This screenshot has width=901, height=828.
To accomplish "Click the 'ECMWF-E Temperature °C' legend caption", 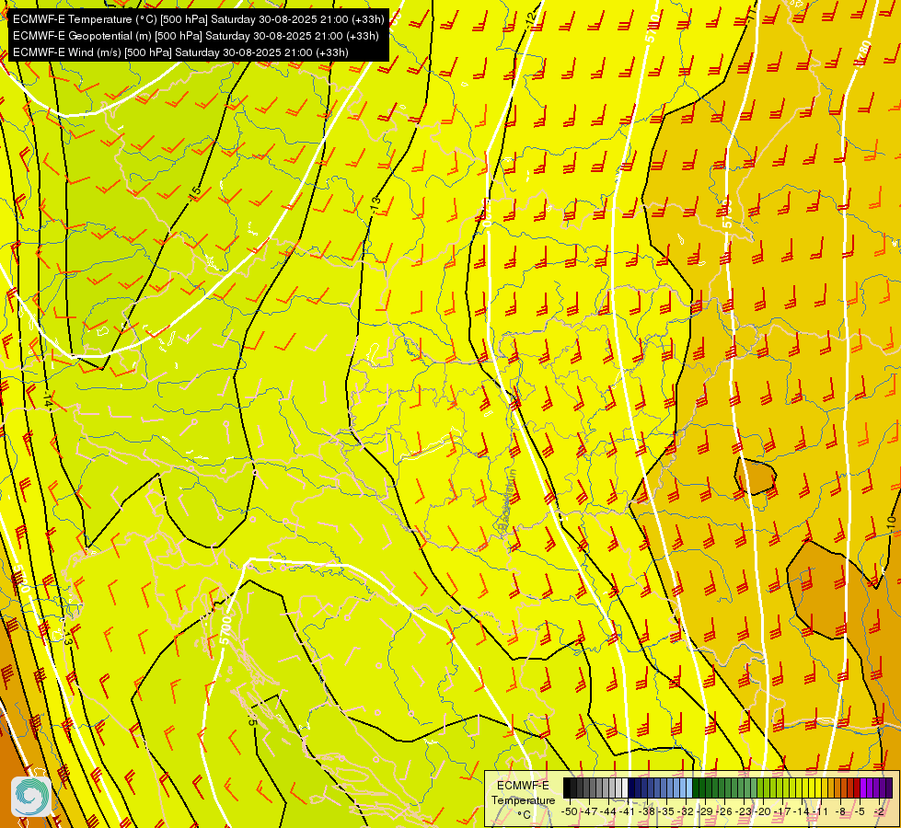I will 523,799.
